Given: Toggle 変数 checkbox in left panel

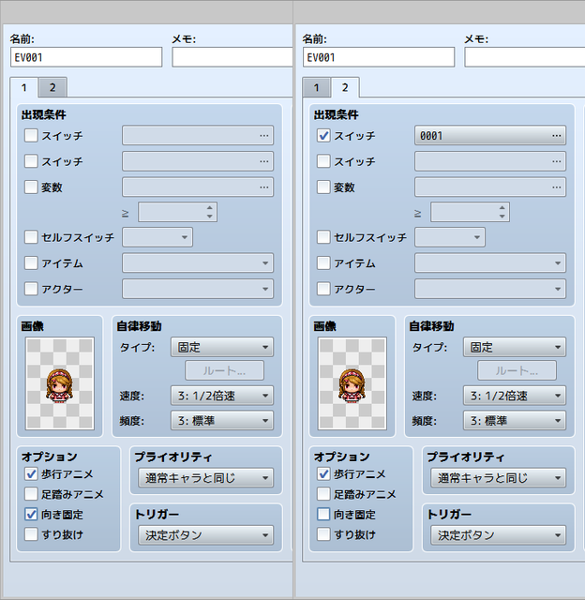Looking at the screenshot, I should click(x=31, y=187).
